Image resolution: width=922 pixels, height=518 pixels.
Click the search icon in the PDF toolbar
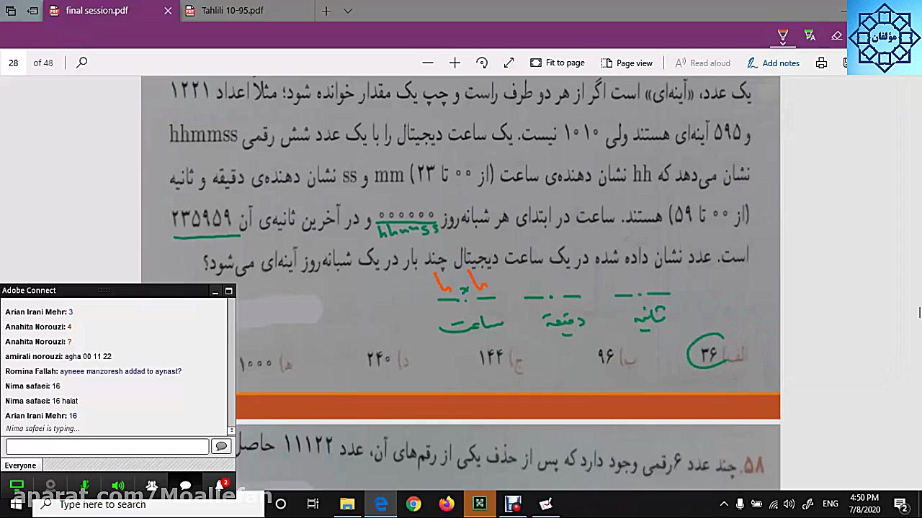81,63
